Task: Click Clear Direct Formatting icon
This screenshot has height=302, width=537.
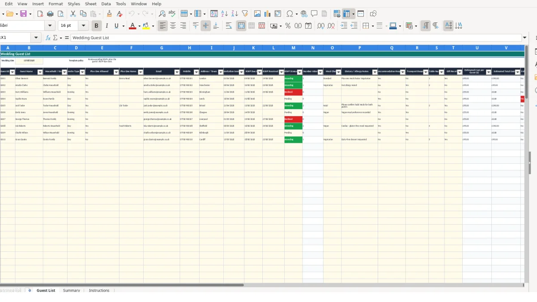Action: [x=119, y=14]
